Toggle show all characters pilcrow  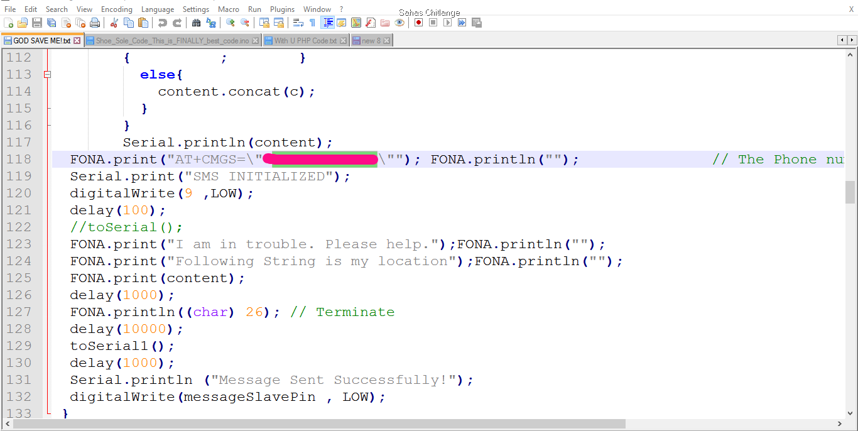coord(312,23)
